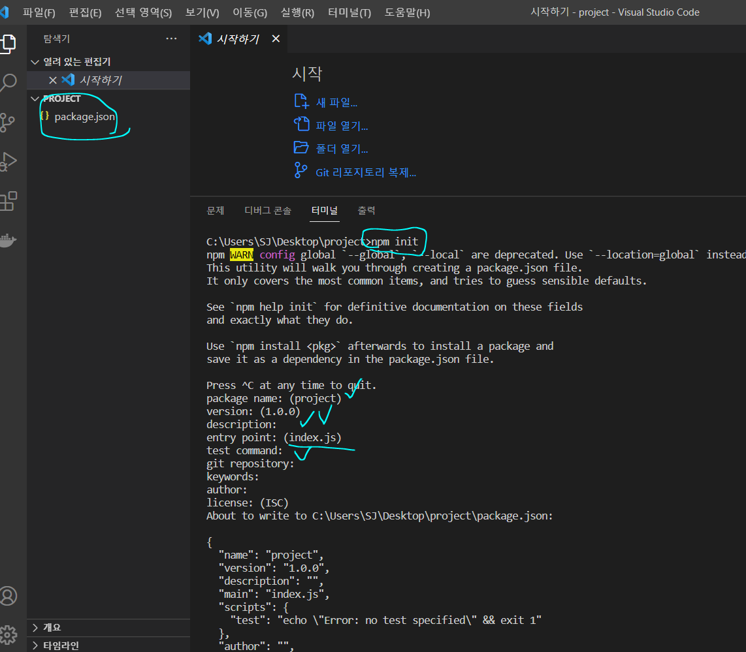Click the 폴더 열기... link
This screenshot has width=746, height=652.
click(x=342, y=149)
